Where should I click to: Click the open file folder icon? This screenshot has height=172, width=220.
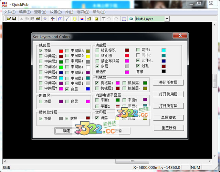[x=9, y=19]
